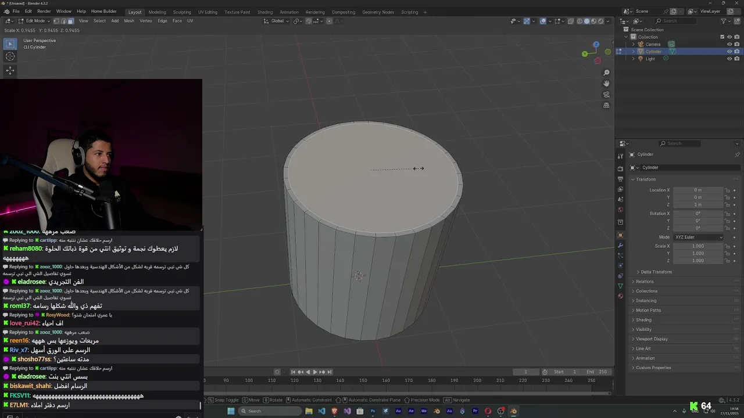Expand Camera item in outliner

coord(633,44)
